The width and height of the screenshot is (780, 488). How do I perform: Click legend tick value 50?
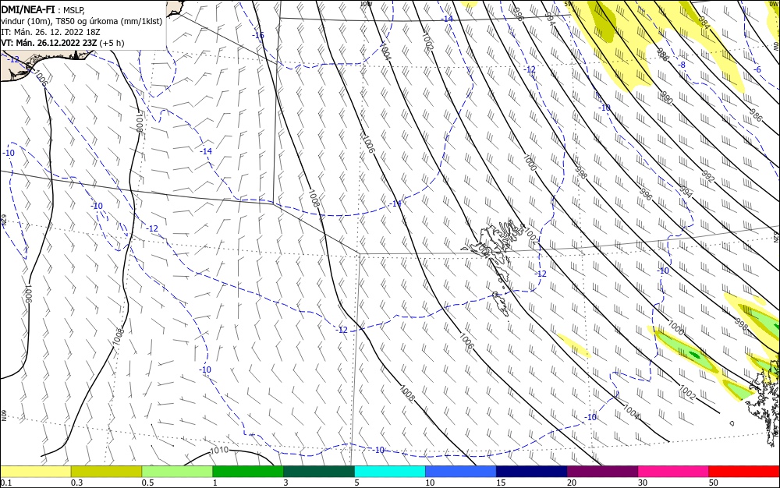coord(714,483)
